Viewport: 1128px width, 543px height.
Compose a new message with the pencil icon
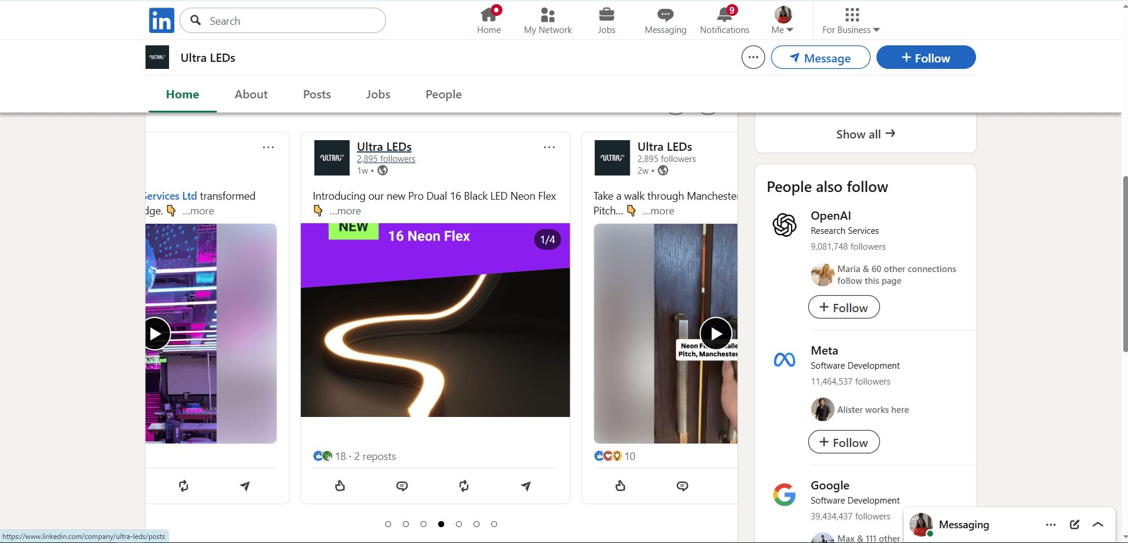click(x=1075, y=524)
